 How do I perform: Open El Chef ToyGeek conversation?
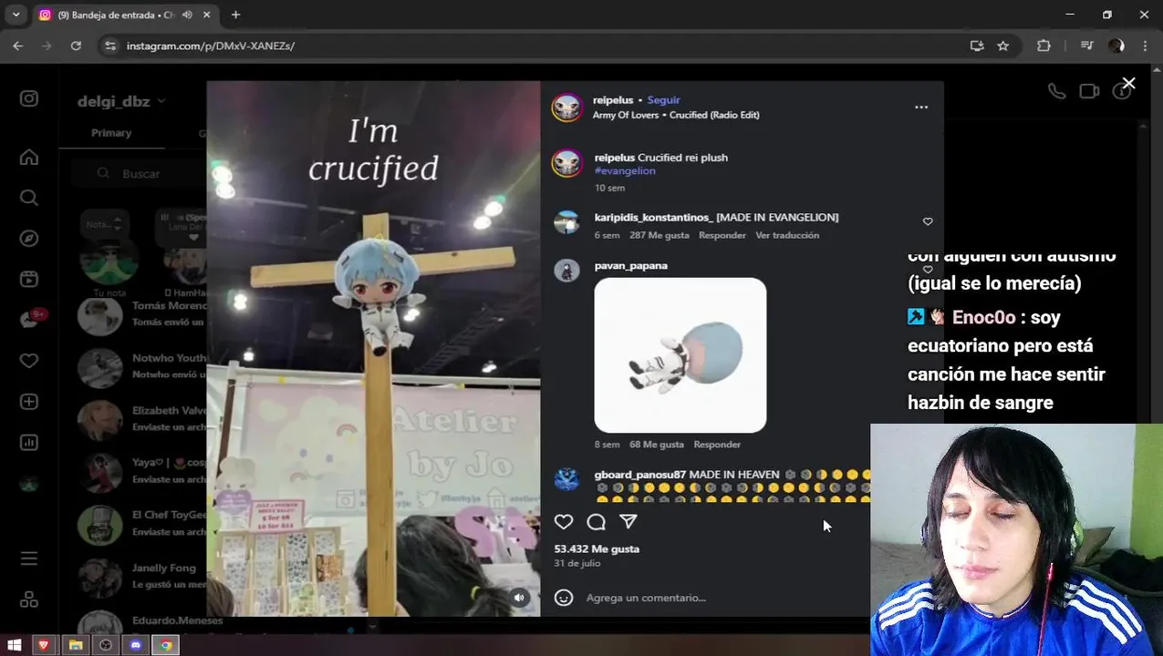141,523
